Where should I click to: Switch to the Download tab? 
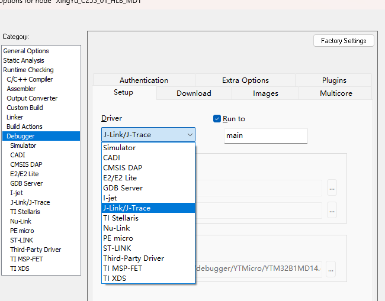click(194, 93)
